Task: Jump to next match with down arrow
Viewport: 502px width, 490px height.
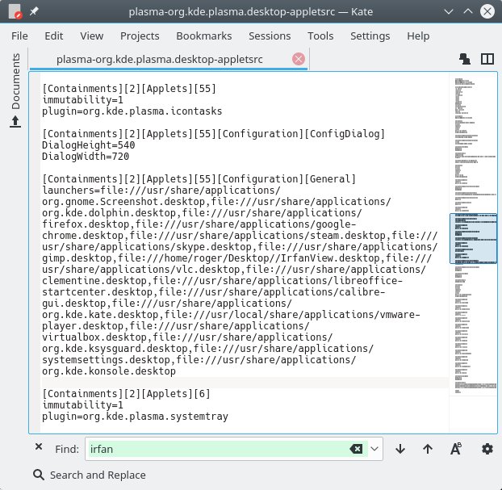Action: 400,449
